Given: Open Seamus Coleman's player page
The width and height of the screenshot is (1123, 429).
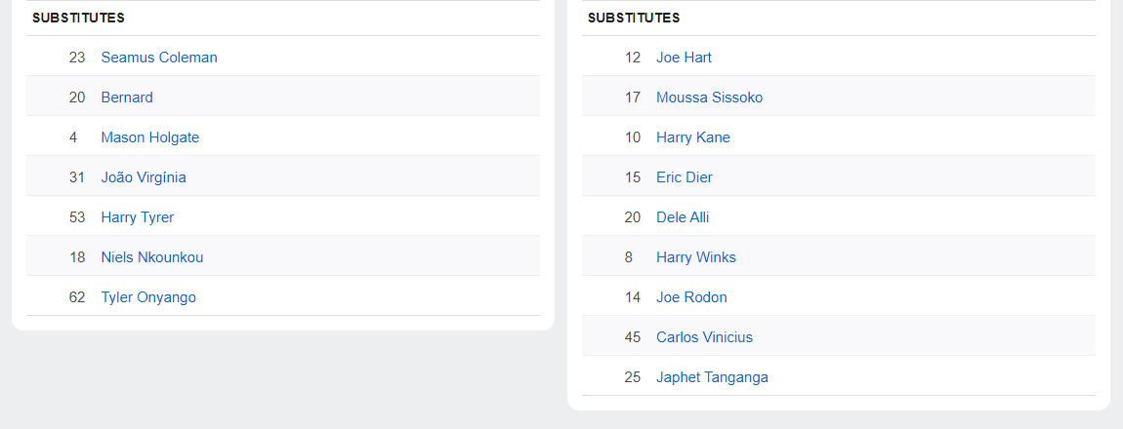Looking at the screenshot, I should (x=159, y=58).
